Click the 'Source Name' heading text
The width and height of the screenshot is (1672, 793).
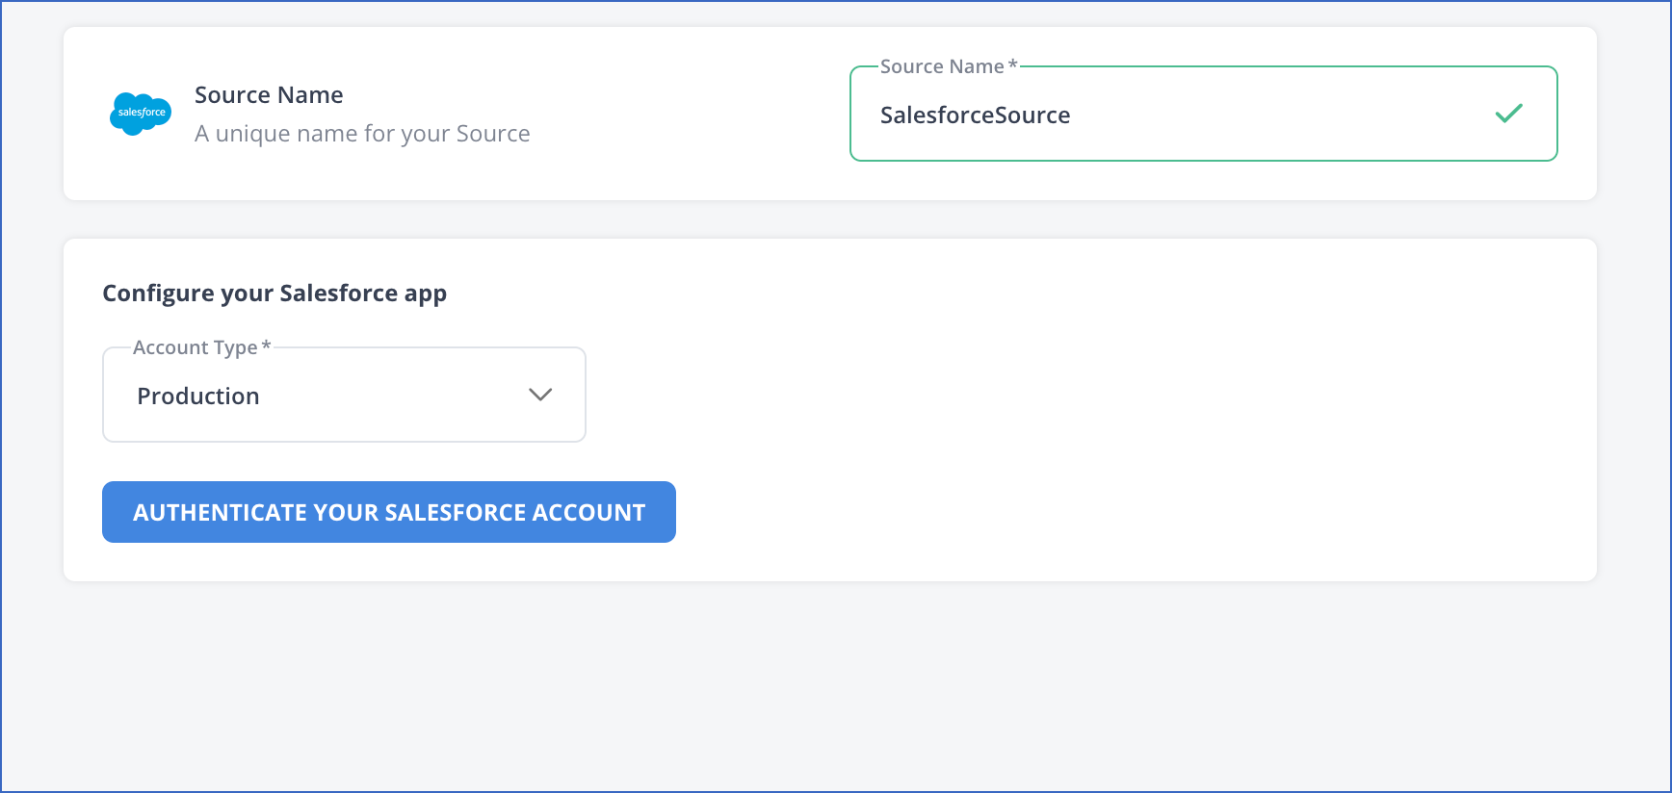click(269, 95)
